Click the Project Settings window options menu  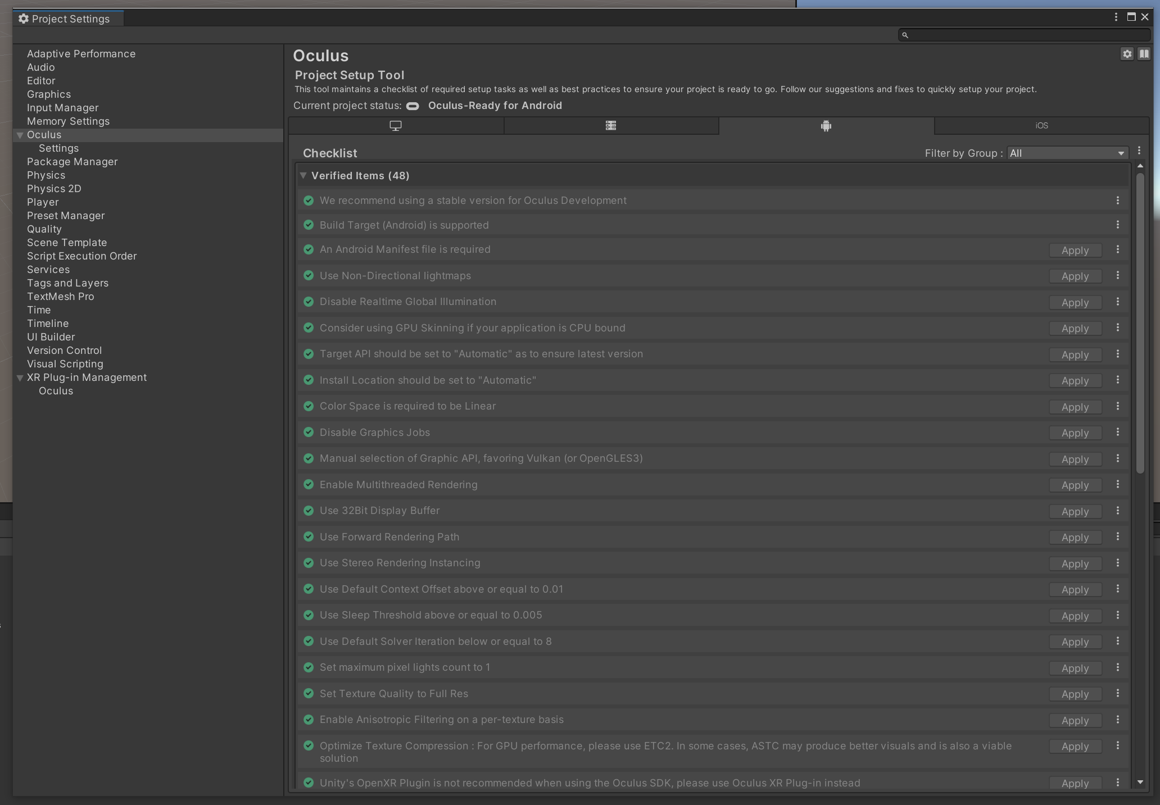1116,17
